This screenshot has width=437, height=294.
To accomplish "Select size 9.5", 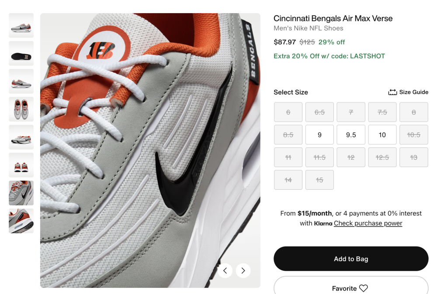I will [x=351, y=135].
